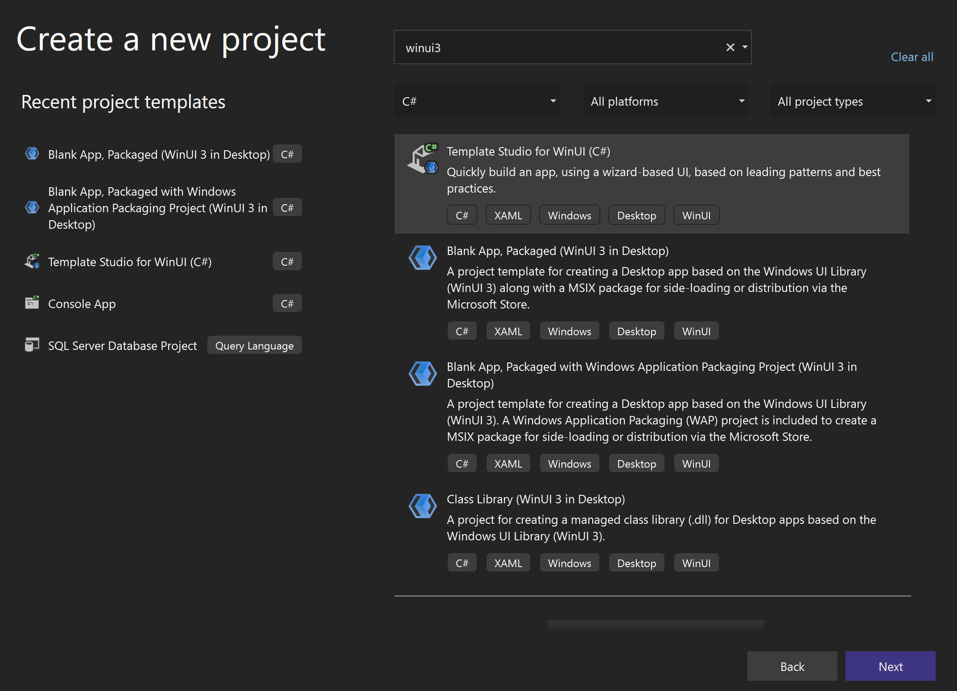This screenshot has width=957, height=691.
Task: Click the Class Library WinUI 3 icon
Action: pyautogui.click(x=422, y=506)
